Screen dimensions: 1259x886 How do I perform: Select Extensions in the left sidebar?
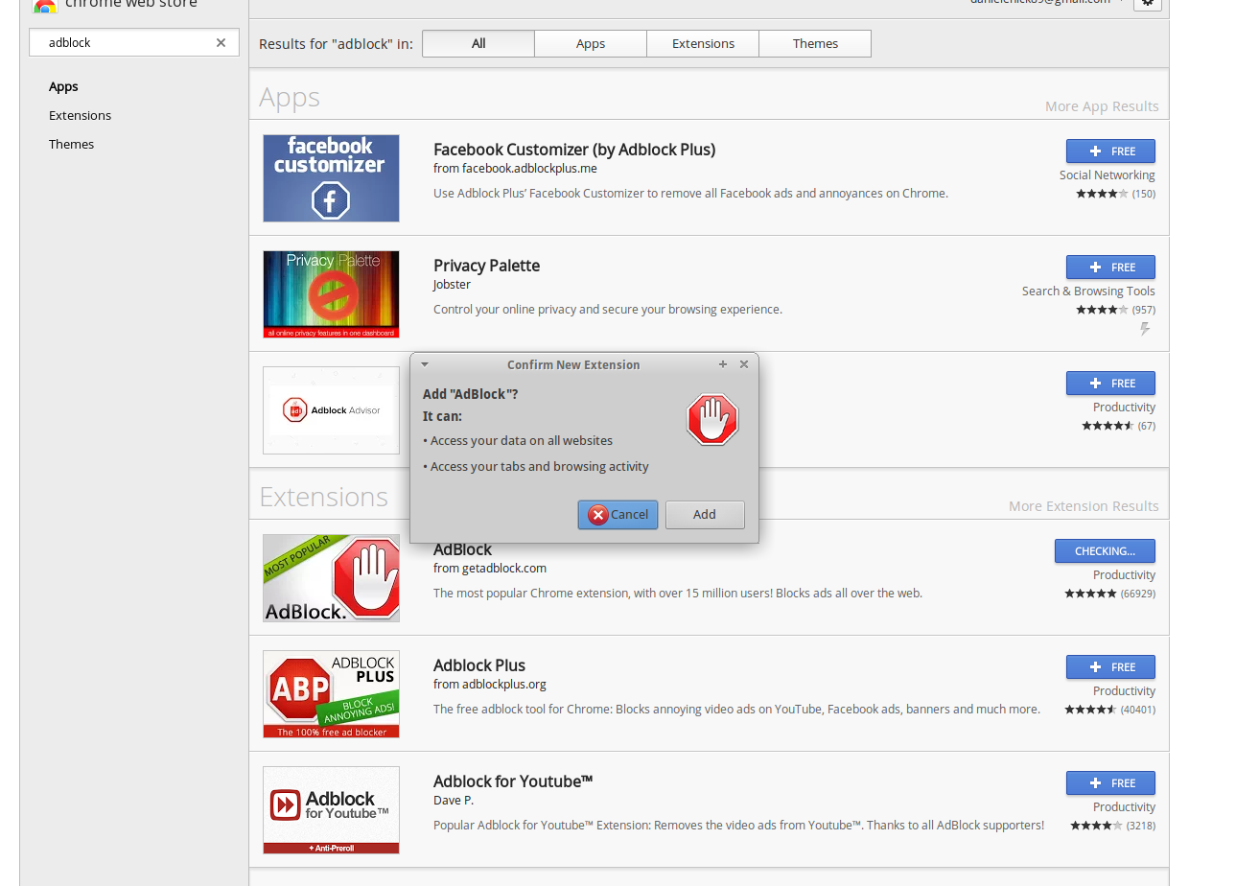click(80, 115)
